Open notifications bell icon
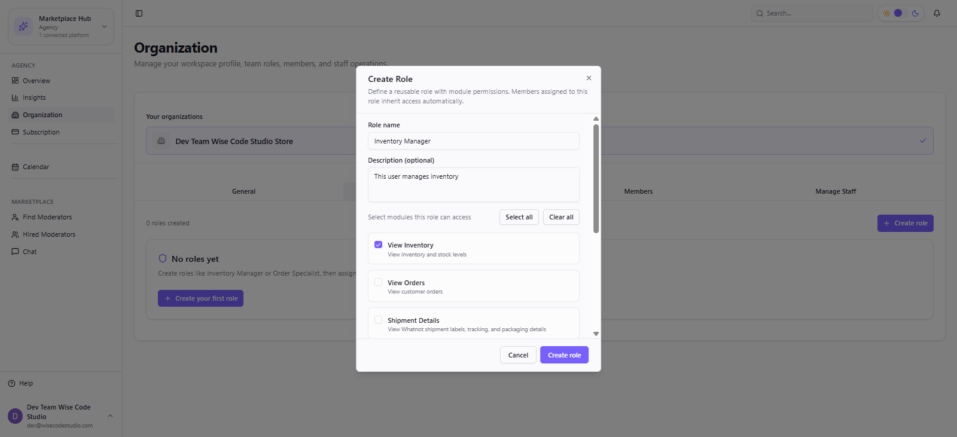Image resolution: width=957 pixels, height=437 pixels. 937,13
